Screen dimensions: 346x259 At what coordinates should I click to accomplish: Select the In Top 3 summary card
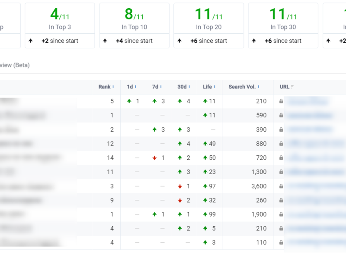[x=60, y=19]
